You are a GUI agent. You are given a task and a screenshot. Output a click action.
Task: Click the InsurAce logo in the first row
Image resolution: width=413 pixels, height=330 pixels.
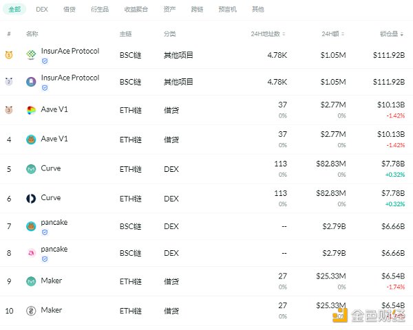tap(31, 55)
